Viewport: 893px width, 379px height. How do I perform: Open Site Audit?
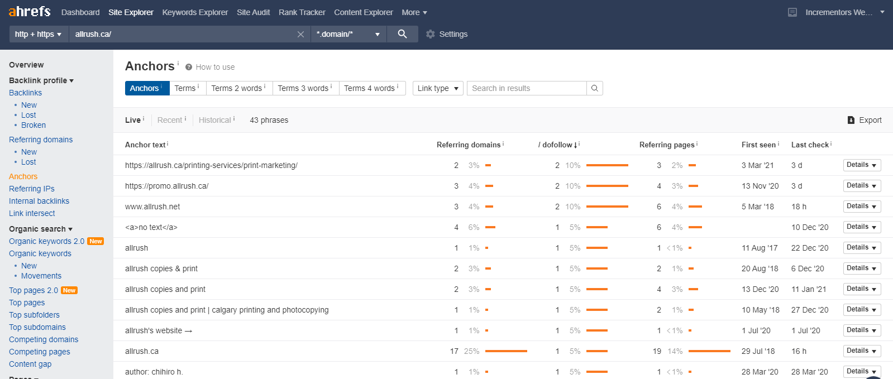(x=253, y=12)
